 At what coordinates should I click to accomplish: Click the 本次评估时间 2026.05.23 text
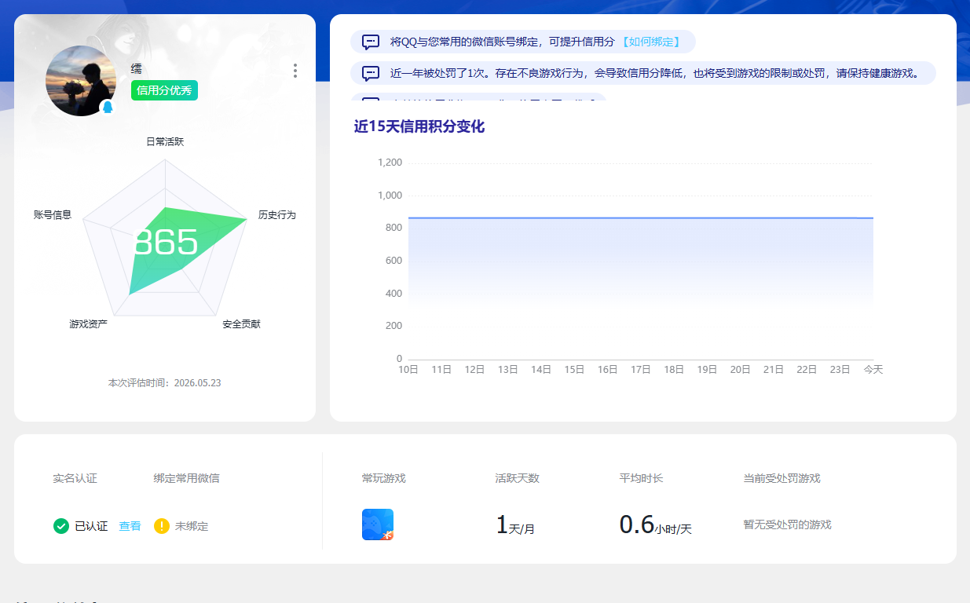pyautogui.click(x=164, y=383)
